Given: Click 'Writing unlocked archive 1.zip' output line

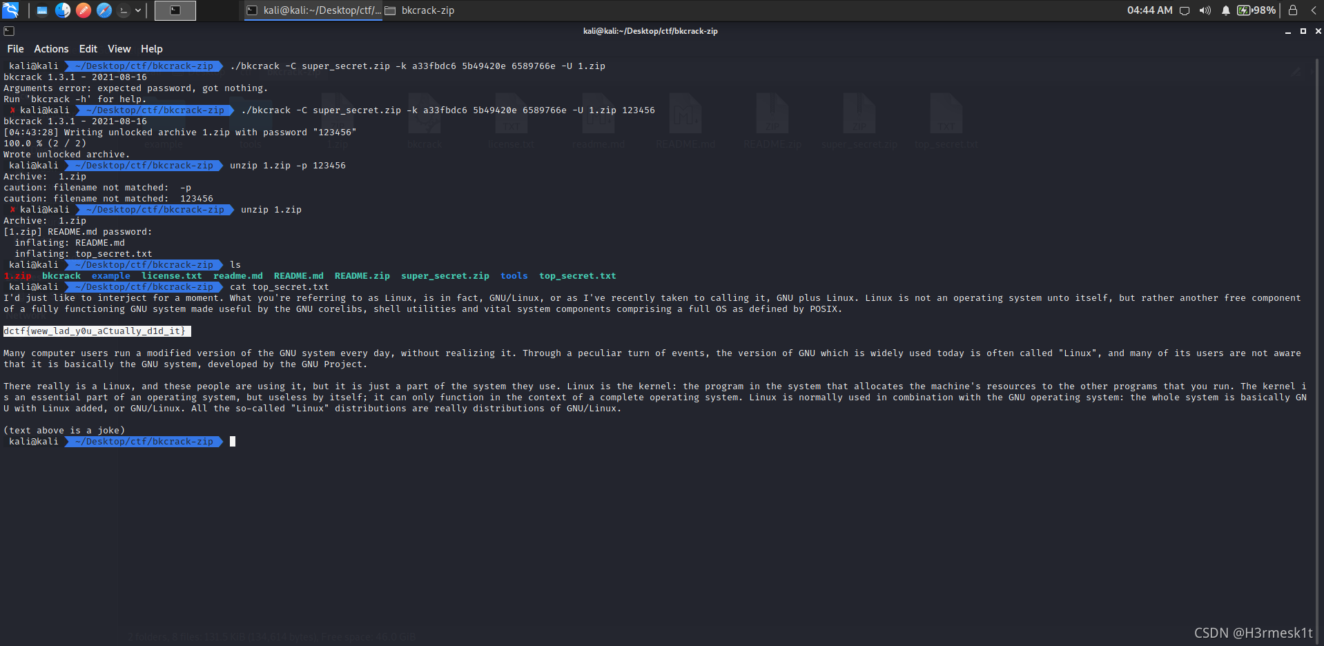Looking at the screenshot, I should coord(180,133).
